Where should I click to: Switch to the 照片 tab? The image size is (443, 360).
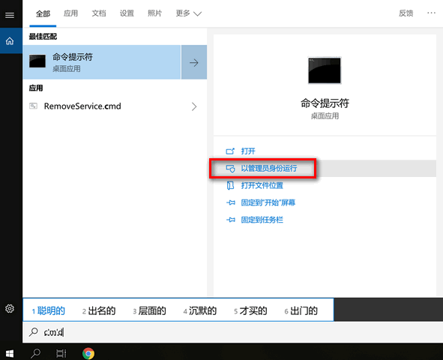coord(154,13)
